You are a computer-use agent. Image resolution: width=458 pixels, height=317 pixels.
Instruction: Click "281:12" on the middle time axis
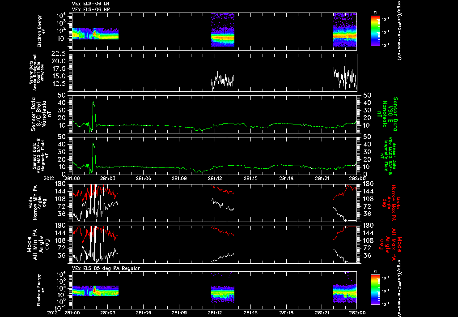click(215, 178)
